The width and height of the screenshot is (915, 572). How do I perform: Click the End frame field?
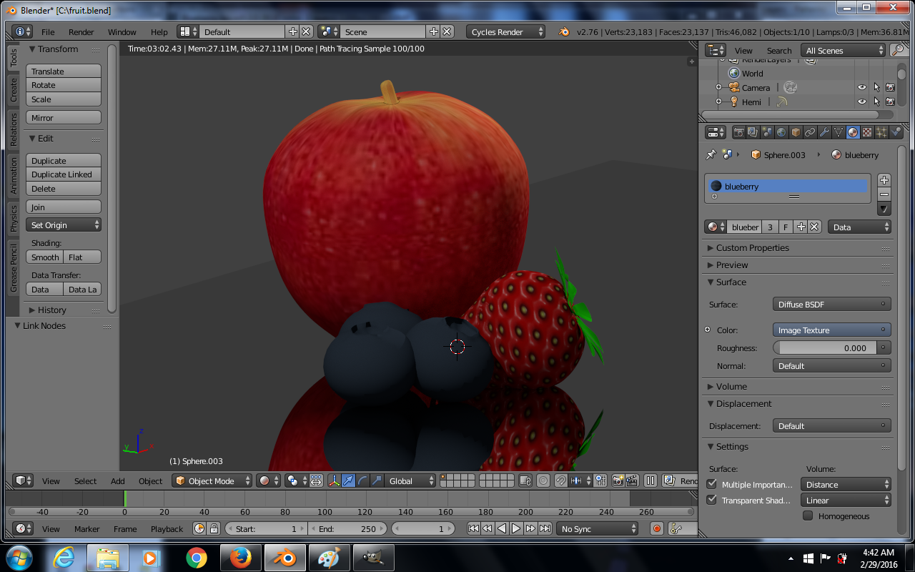pos(348,528)
